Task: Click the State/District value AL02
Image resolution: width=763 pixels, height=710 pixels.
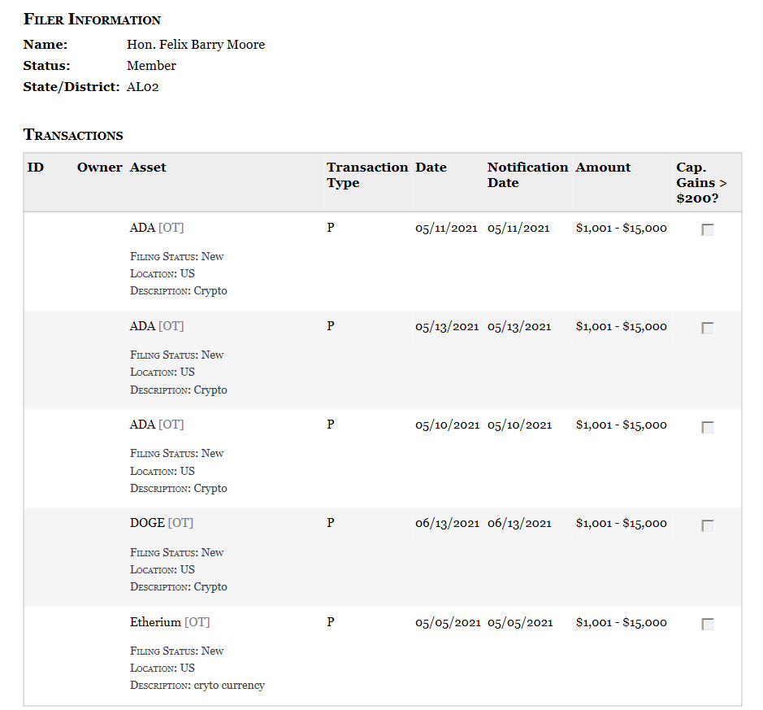Action: pos(143,87)
